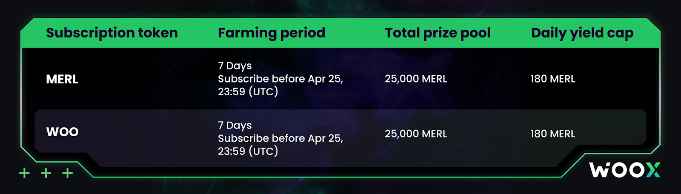Click the third green plus sign
681x194 pixels.
tap(67, 173)
